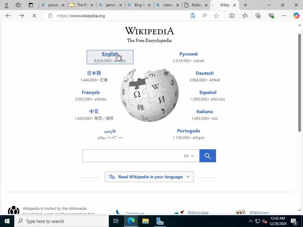
Task: Open the shopping tag icon in address bar
Action: (x=193, y=16)
